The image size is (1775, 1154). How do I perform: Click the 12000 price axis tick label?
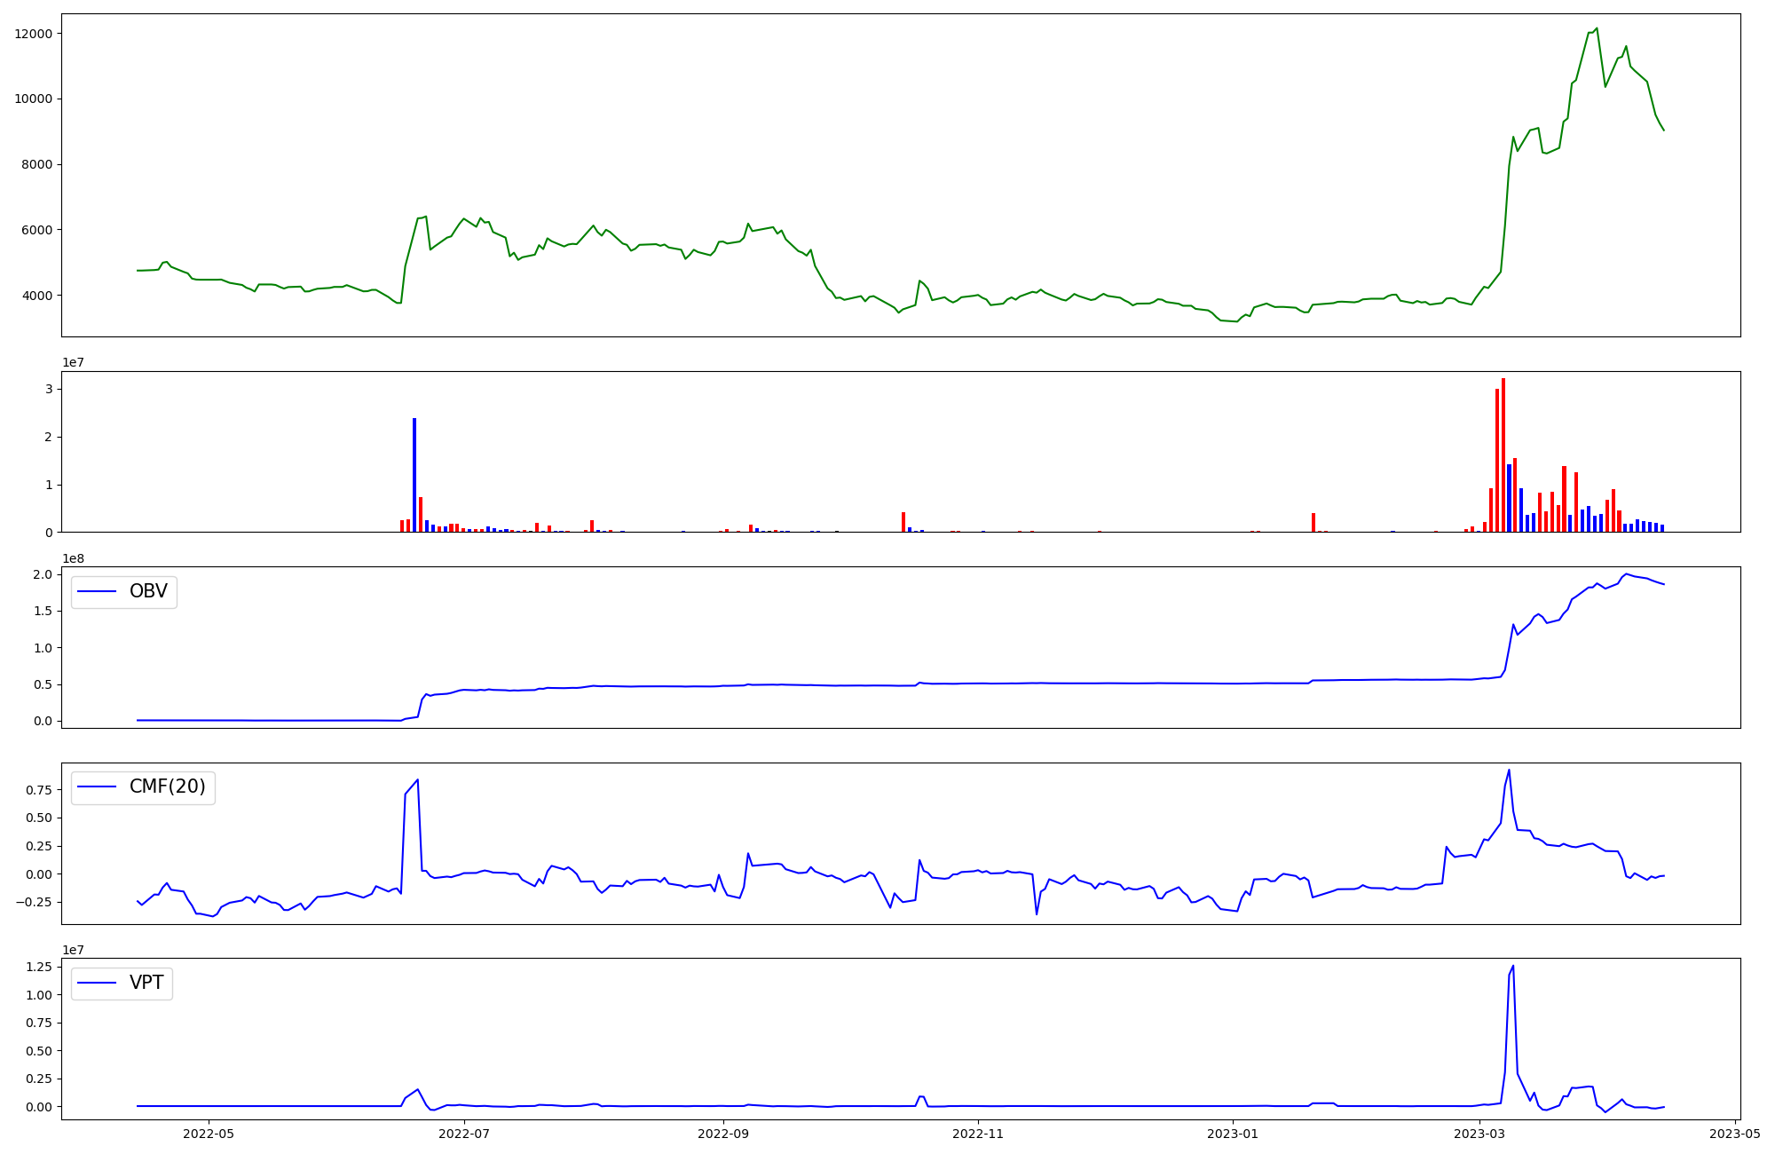pos(34,34)
